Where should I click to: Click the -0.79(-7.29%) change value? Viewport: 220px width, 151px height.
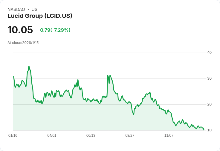click(x=54, y=30)
